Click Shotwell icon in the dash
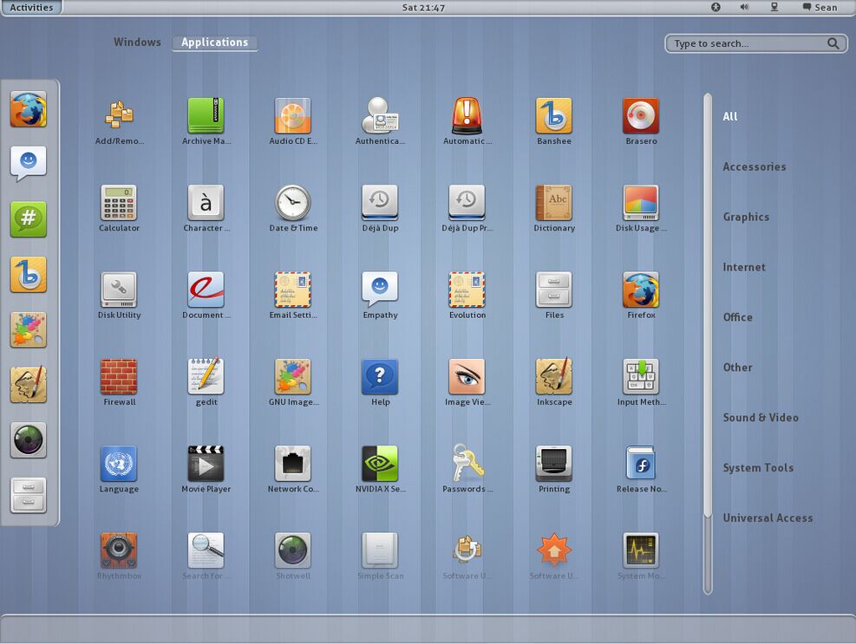The image size is (856, 644). point(29,440)
